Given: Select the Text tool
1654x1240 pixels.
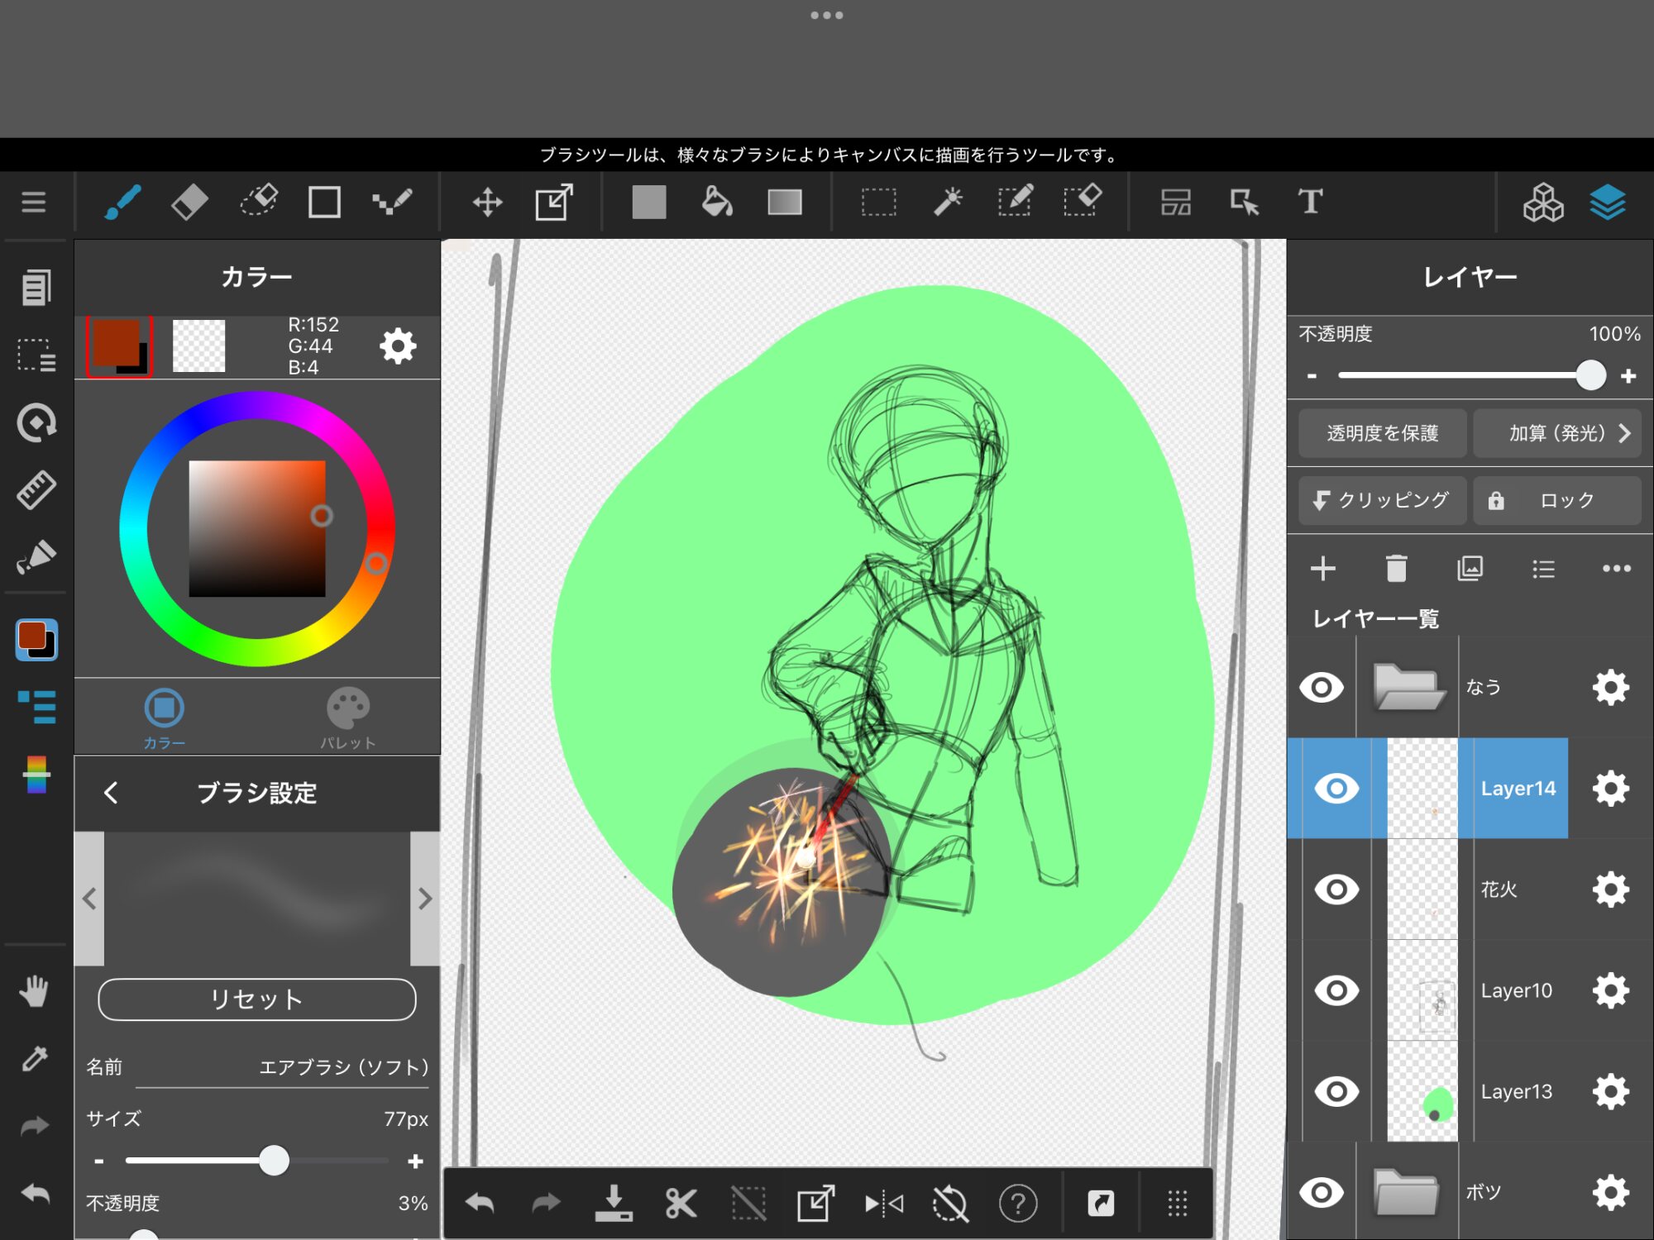Looking at the screenshot, I should pyautogui.click(x=1310, y=203).
